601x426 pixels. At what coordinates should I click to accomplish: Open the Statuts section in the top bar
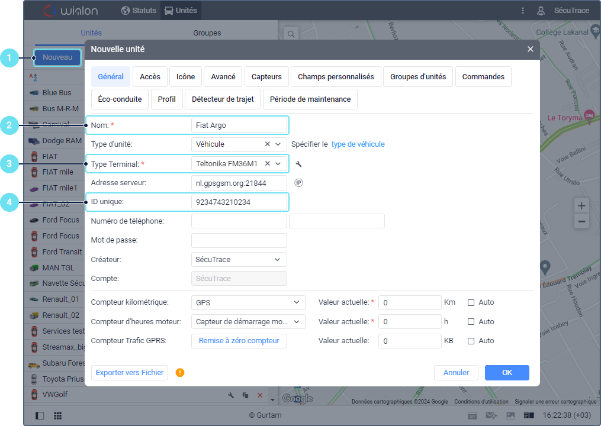click(139, 10)
